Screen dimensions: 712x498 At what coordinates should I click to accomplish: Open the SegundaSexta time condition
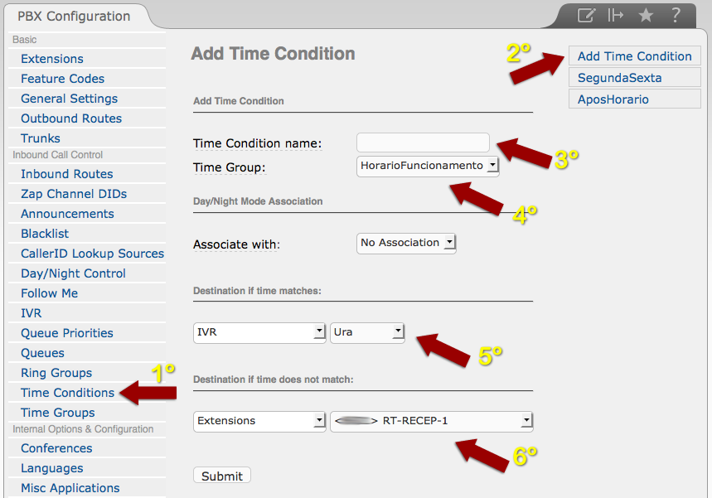coord(619,78)
